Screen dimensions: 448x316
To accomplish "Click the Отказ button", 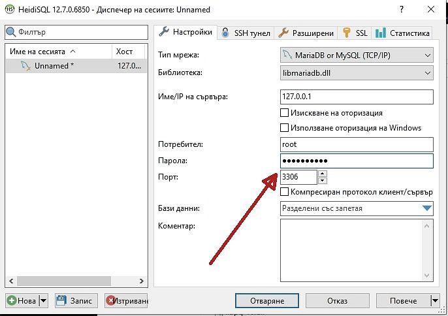I will (337, 300).
